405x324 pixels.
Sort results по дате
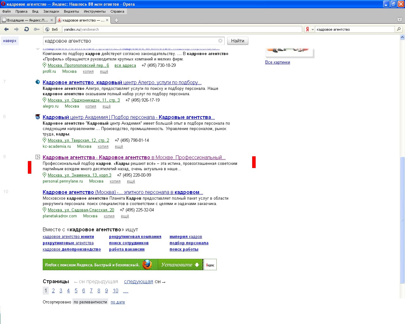[x=118, y=302]
